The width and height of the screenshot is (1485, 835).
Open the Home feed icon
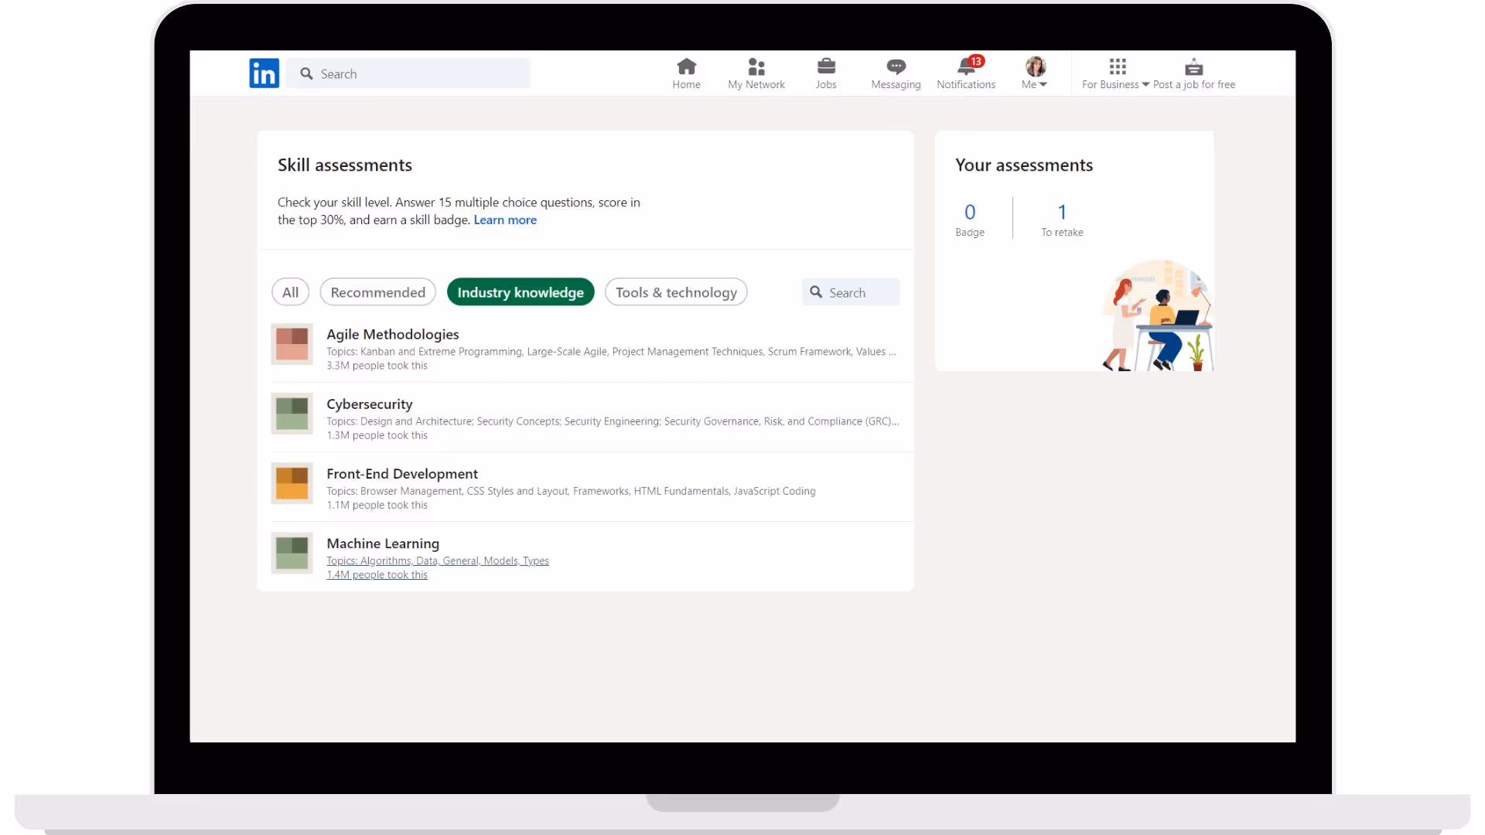click(x=686, y=66)
